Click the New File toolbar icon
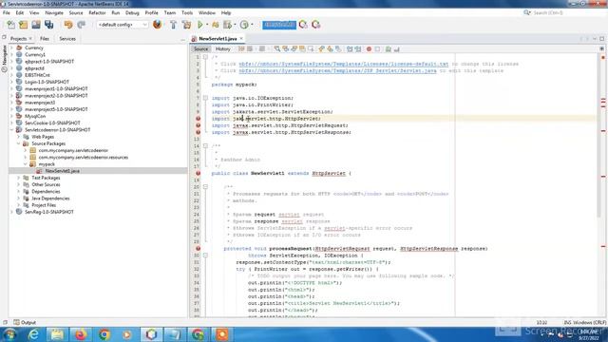Screen dimensions: 608x342 [10, 25]
